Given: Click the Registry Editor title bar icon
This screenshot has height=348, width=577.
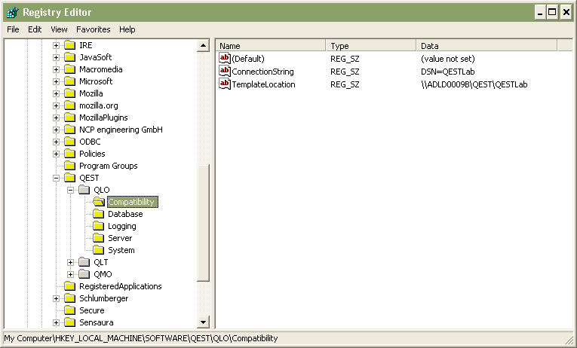Looking at the screenshot, I should pos(11,12).
